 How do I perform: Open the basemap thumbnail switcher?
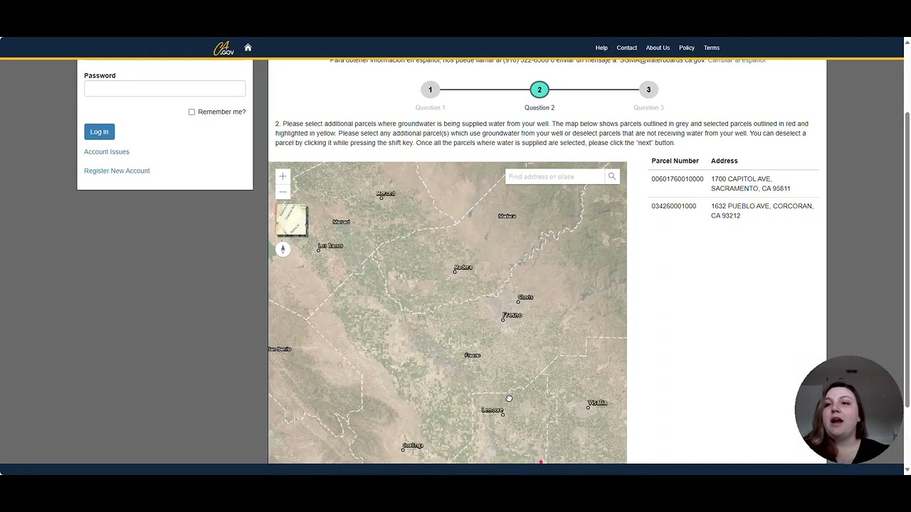tap(292, 220)
